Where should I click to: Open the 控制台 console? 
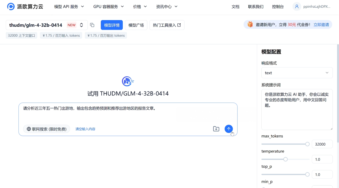coord(278,7)
